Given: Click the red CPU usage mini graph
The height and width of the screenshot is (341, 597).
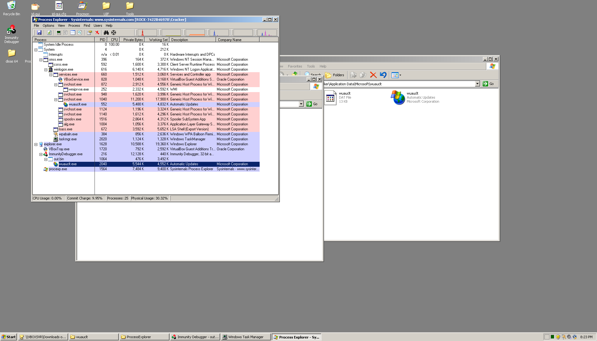Looking at the screenshot, I should [147, 33].
